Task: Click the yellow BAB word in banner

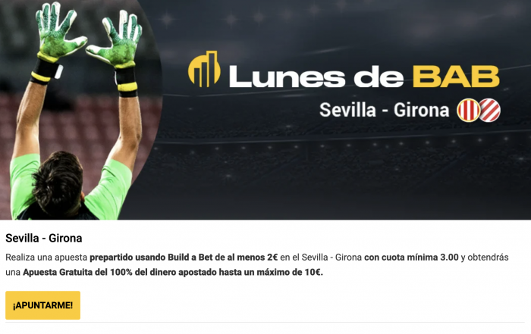Action: [456, 76]
